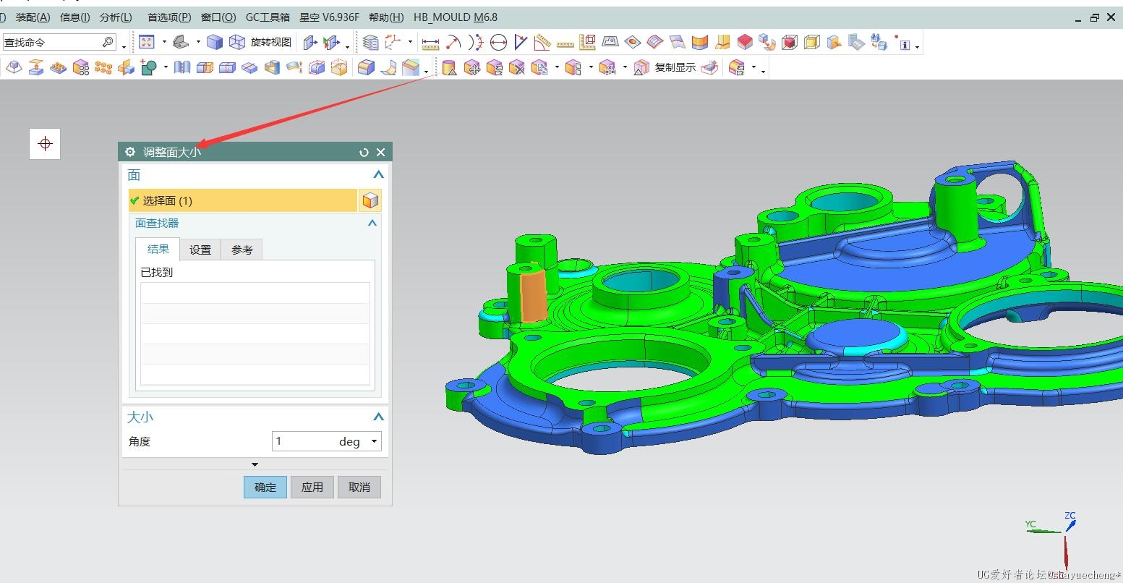Screen dimensions: 1123x583
Task: Click the magnifier icon in command search
Action: pyautogui.click(x=108, y=42)
